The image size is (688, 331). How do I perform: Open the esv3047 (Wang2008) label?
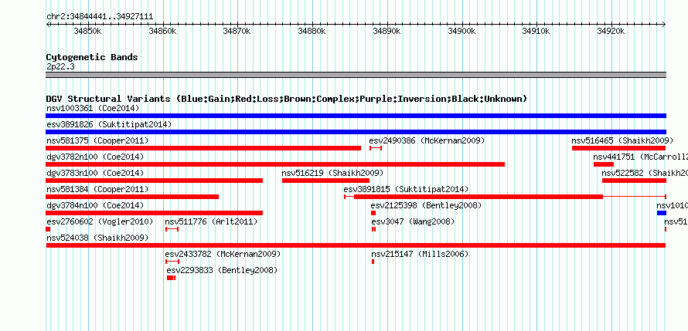pos(413,222)
